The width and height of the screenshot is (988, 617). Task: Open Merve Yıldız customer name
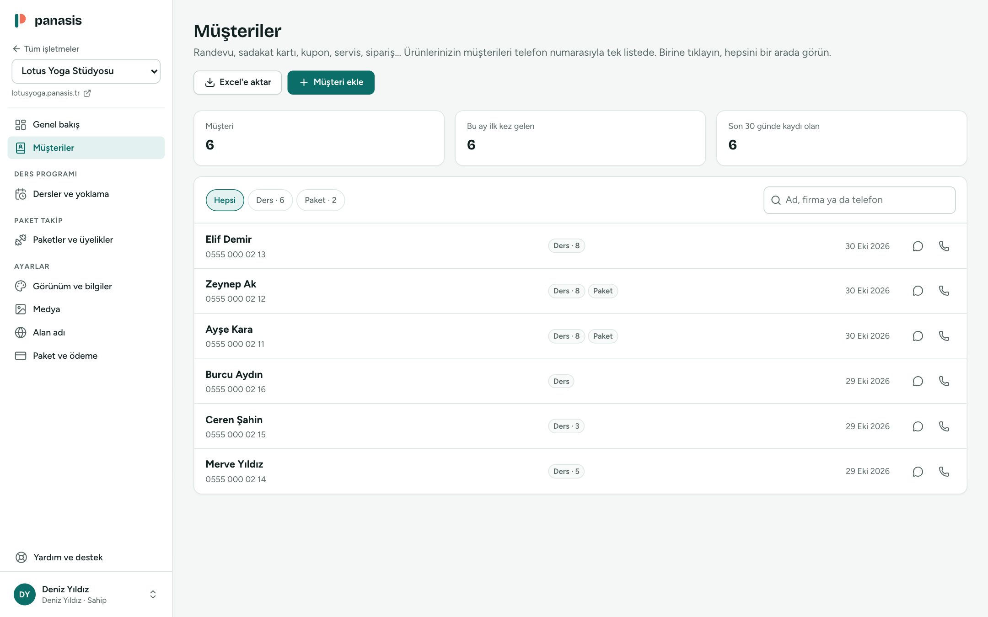point(234,464)
